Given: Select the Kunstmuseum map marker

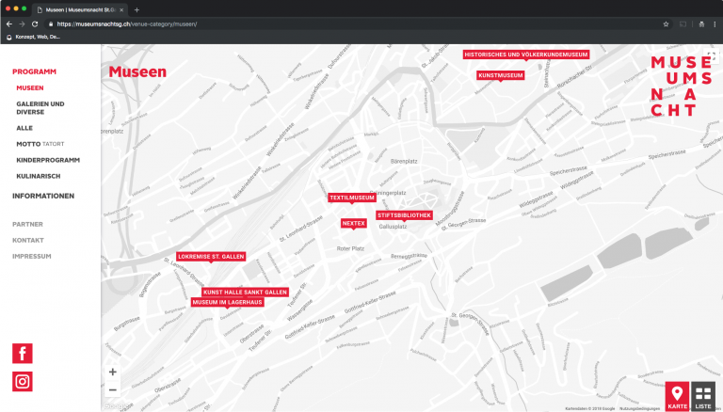Looking at the screenshot, I should tap(500, 75).
